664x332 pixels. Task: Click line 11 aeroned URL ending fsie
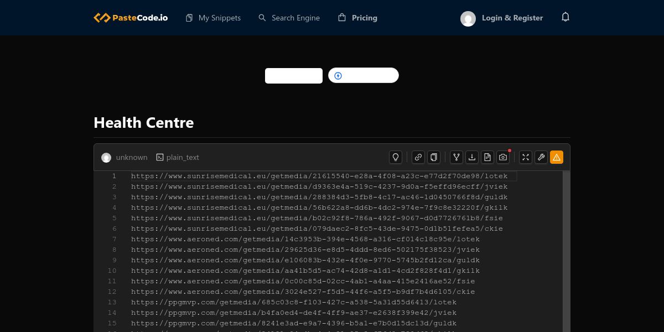click(303, 281)
